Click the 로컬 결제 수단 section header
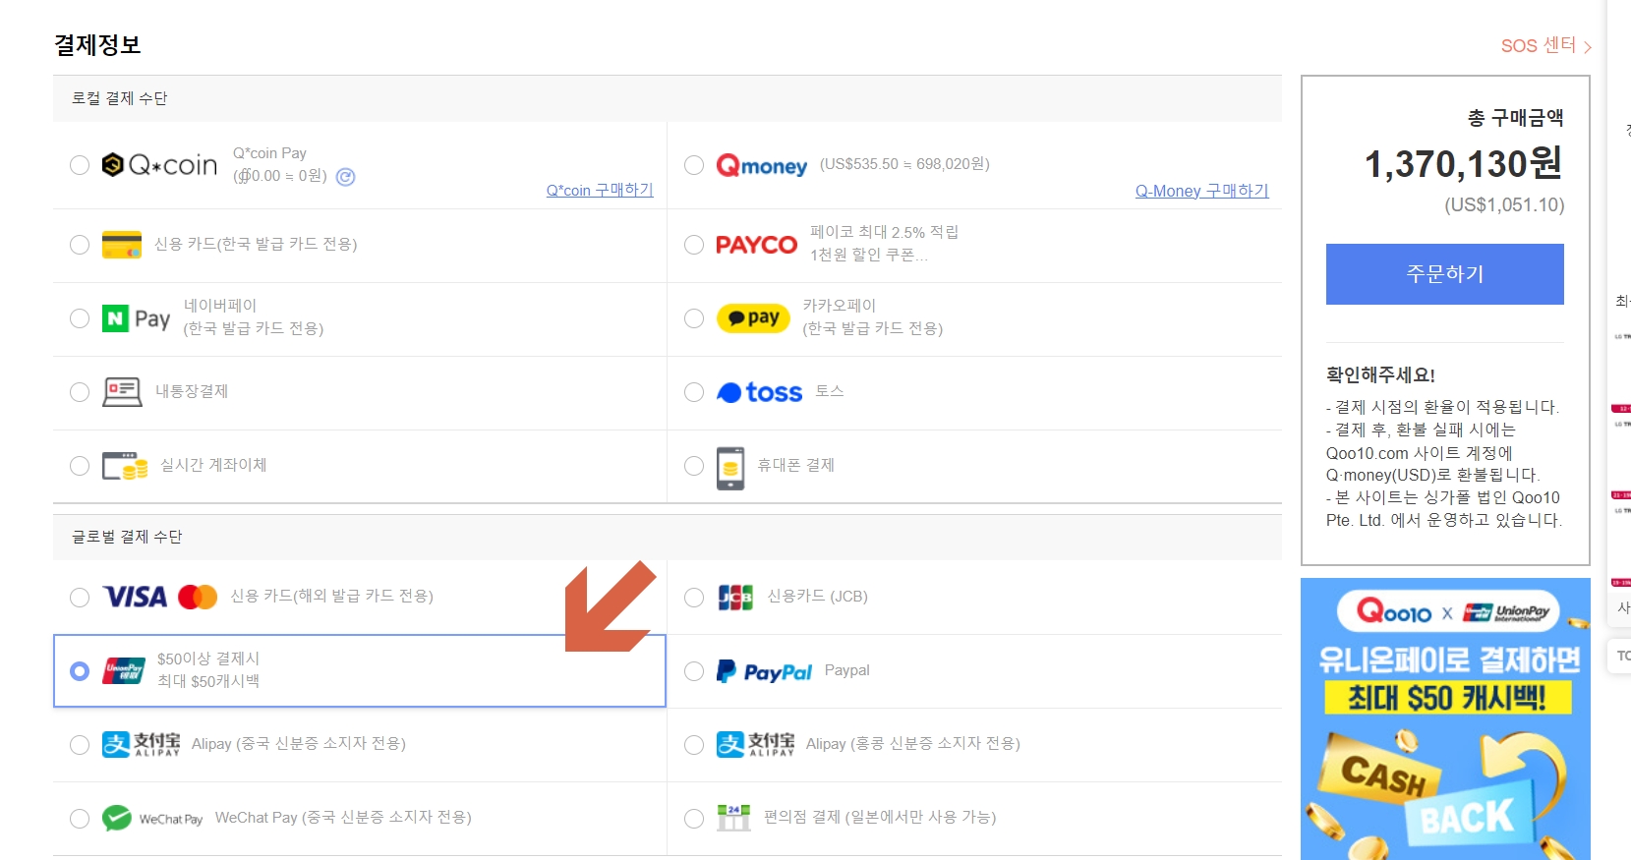Viewport: 1631px width, 860px height. 120,98
